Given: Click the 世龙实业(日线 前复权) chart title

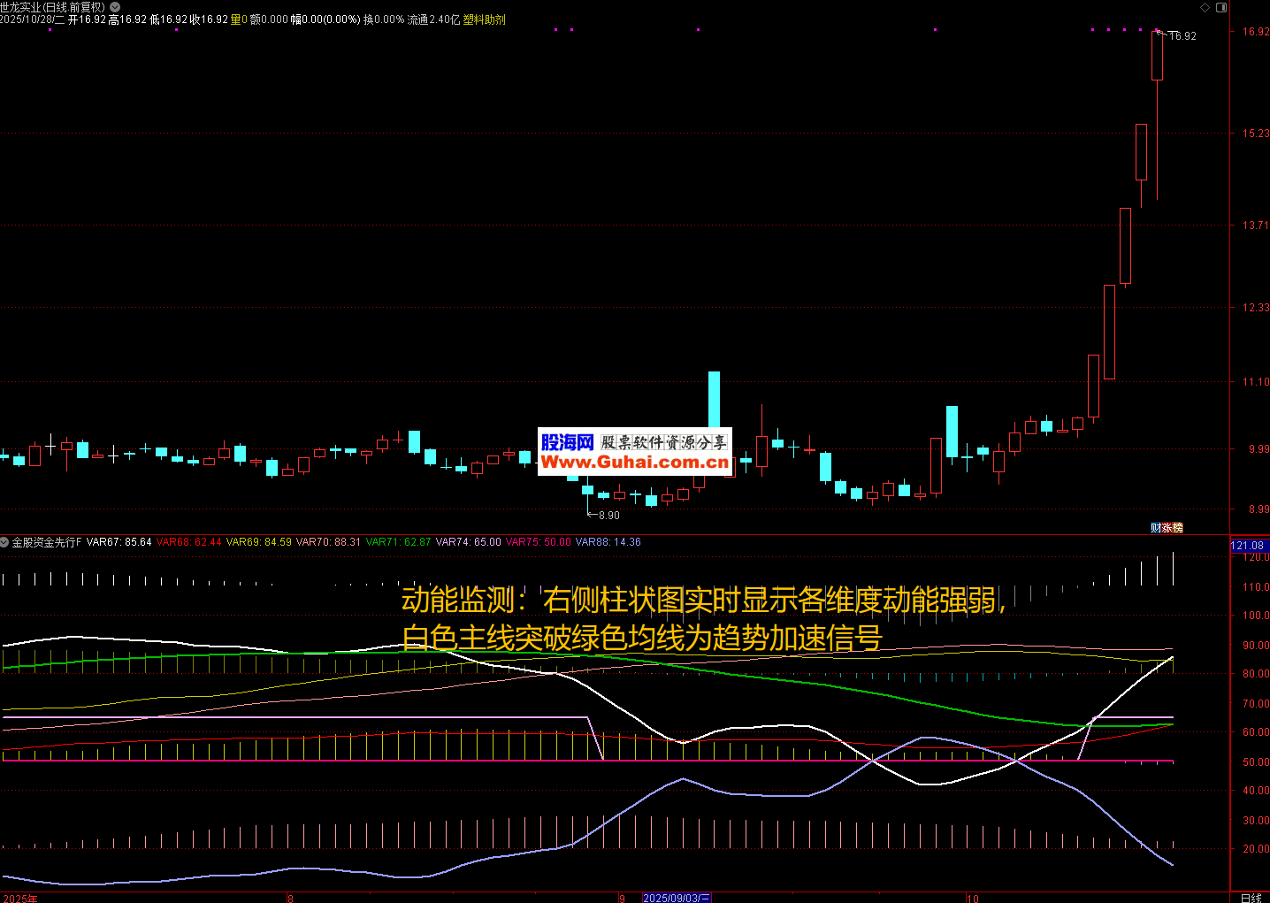Looking at the screenshot, I should [53, 7].
